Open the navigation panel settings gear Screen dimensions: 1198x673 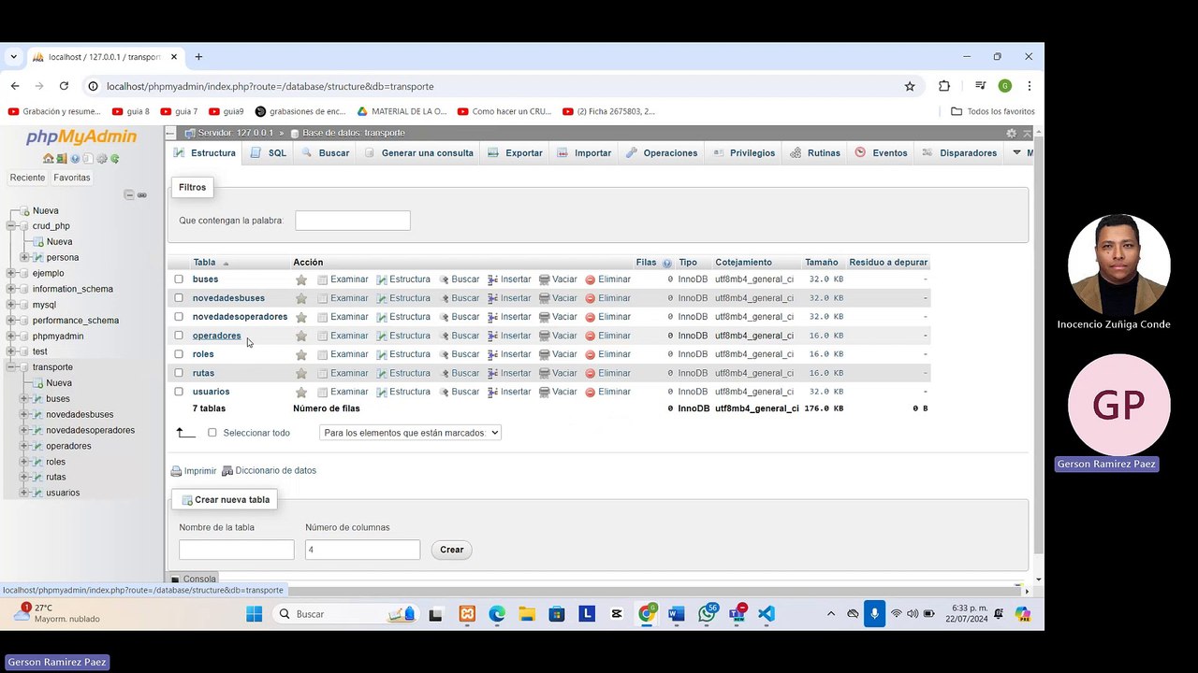102,159
